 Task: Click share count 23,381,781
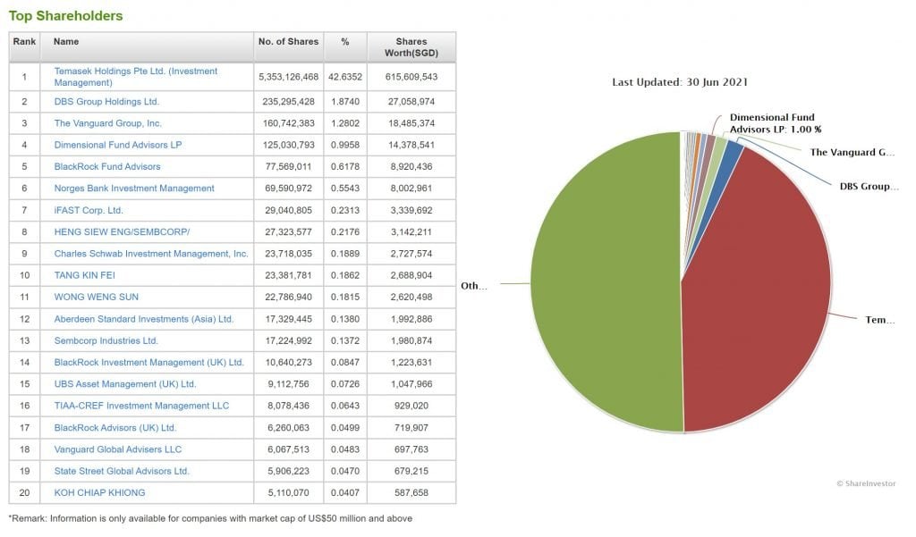pyautogui.click(x=289, y=275)
